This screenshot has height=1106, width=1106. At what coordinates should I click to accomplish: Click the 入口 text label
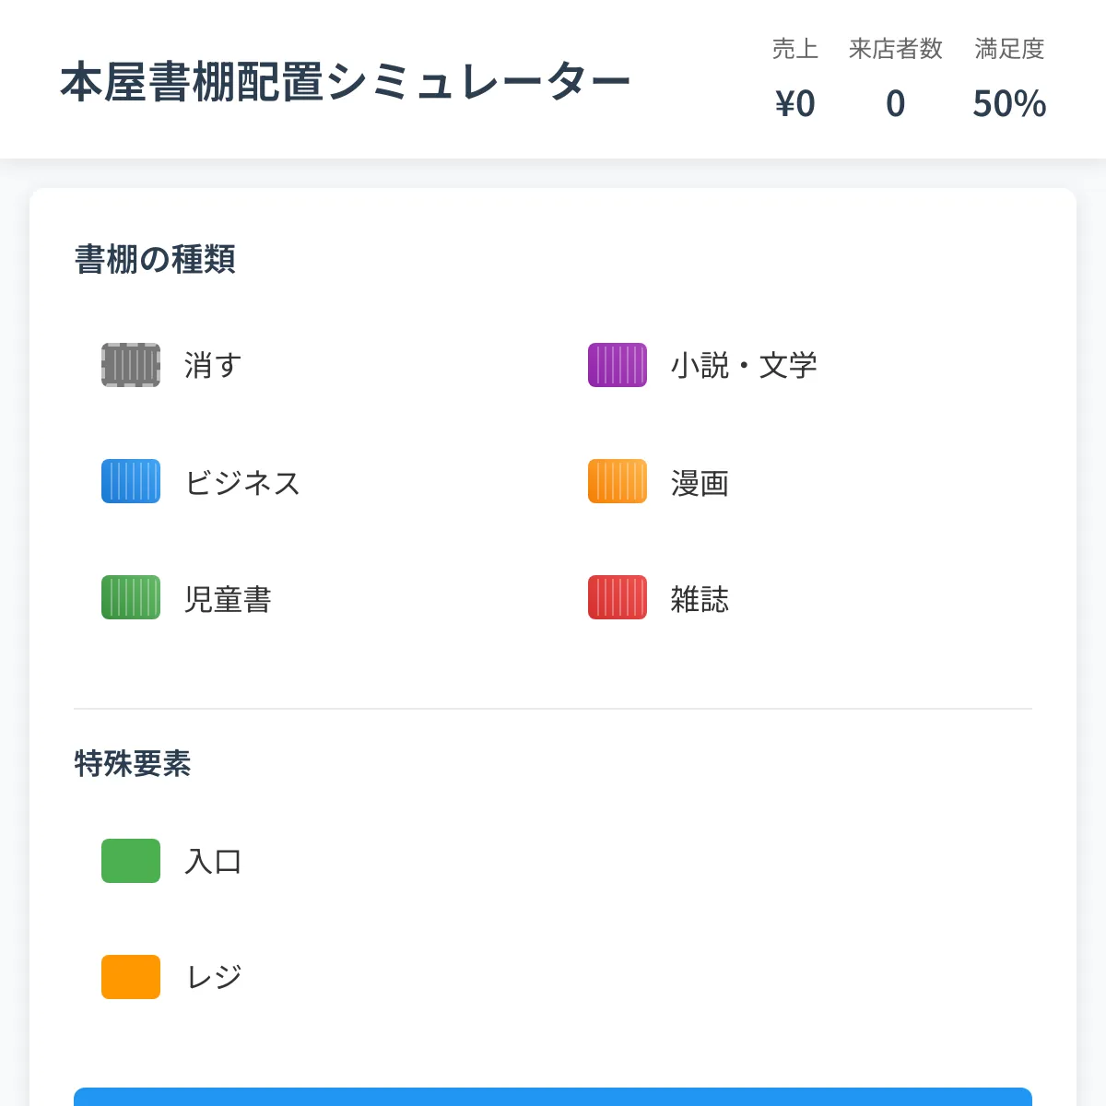pos(213,862)
